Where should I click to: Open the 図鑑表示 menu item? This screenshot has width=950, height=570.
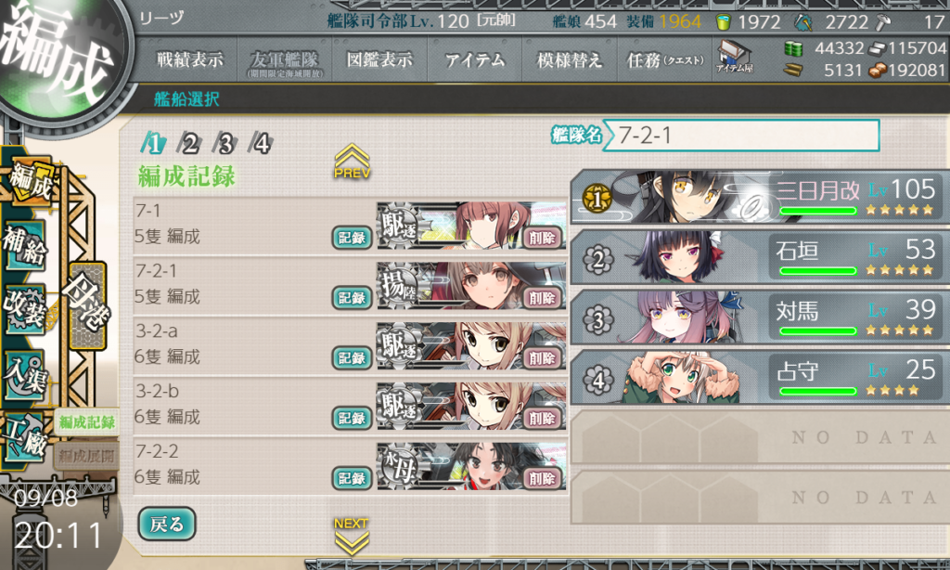click(379, 60)
